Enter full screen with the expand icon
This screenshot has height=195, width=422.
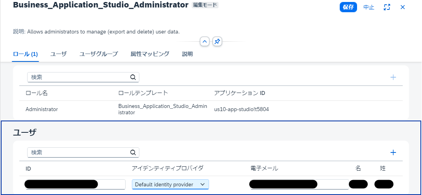pyautogui.click(x=387, y=7)
